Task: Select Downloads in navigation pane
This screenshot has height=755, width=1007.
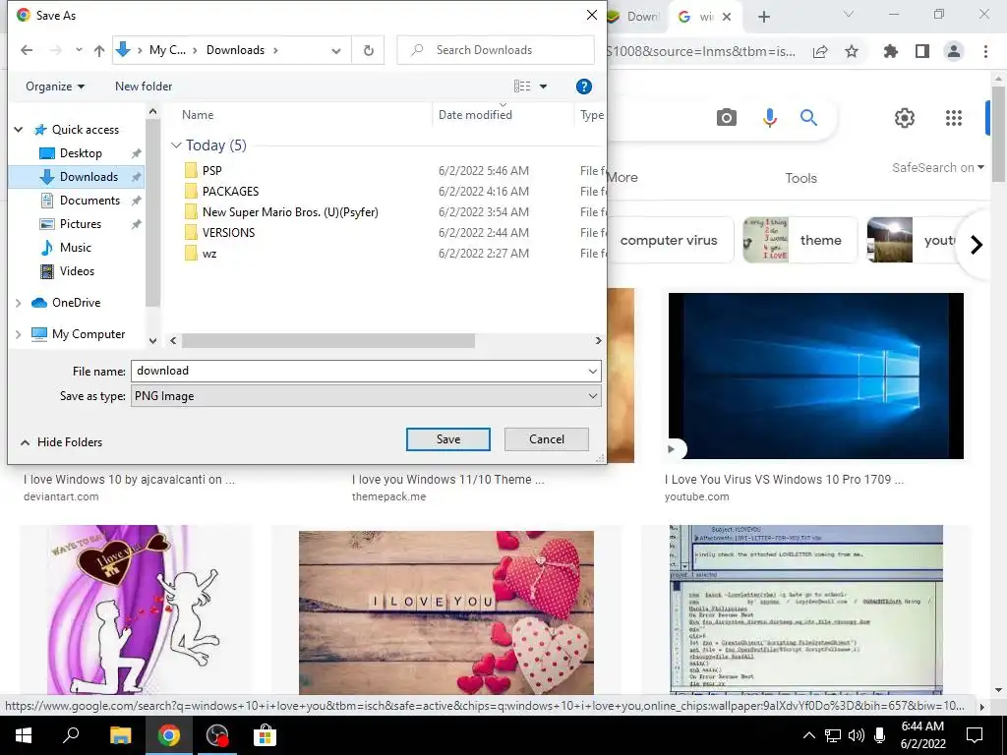Action: coord(89,177)
